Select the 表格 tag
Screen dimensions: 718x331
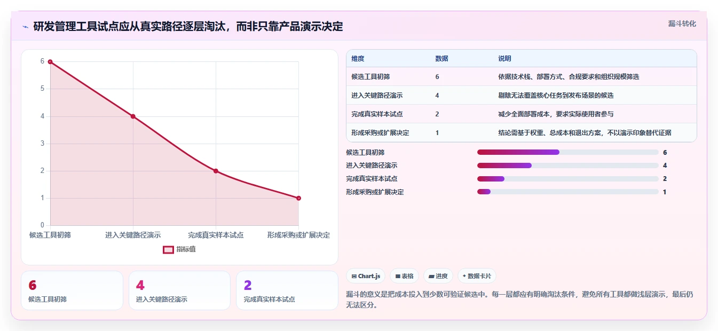tap(404, 276)
